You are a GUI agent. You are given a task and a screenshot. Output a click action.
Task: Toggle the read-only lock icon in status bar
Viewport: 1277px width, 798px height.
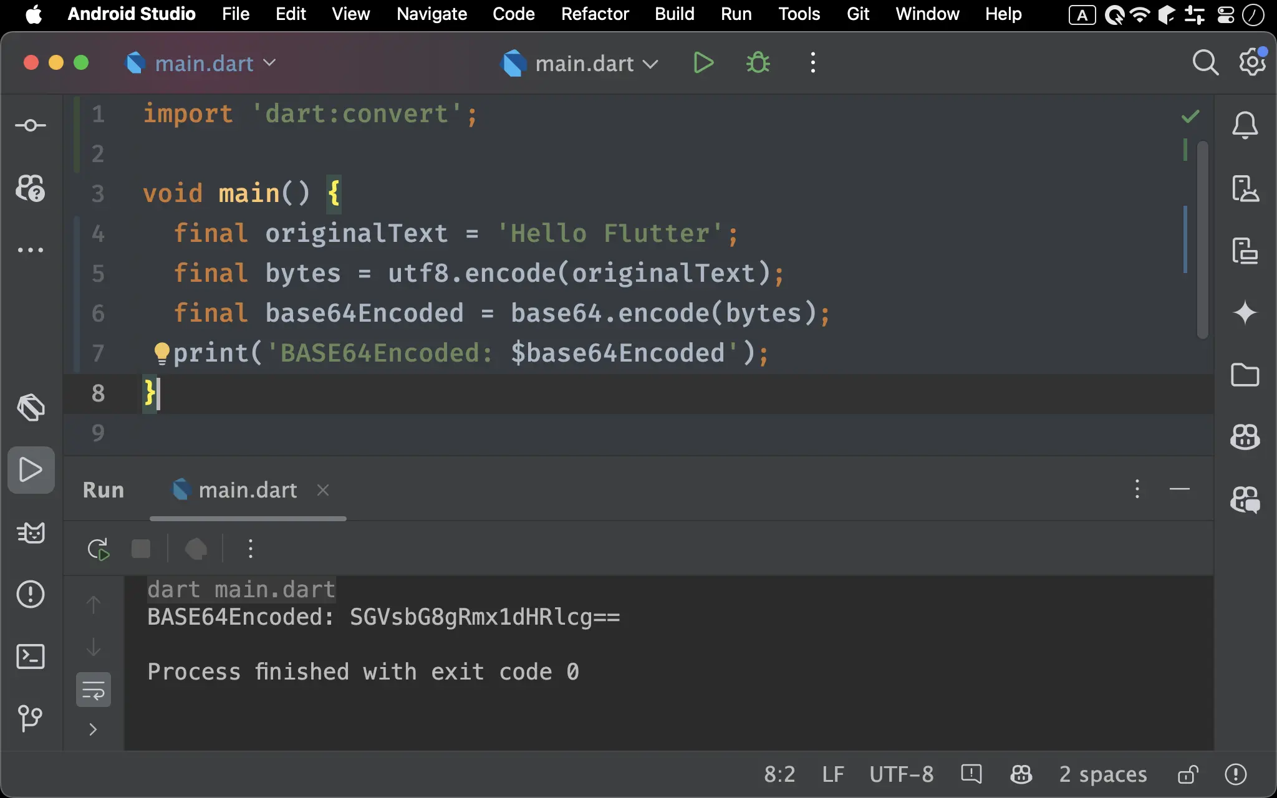click(x=1188, y=774)
